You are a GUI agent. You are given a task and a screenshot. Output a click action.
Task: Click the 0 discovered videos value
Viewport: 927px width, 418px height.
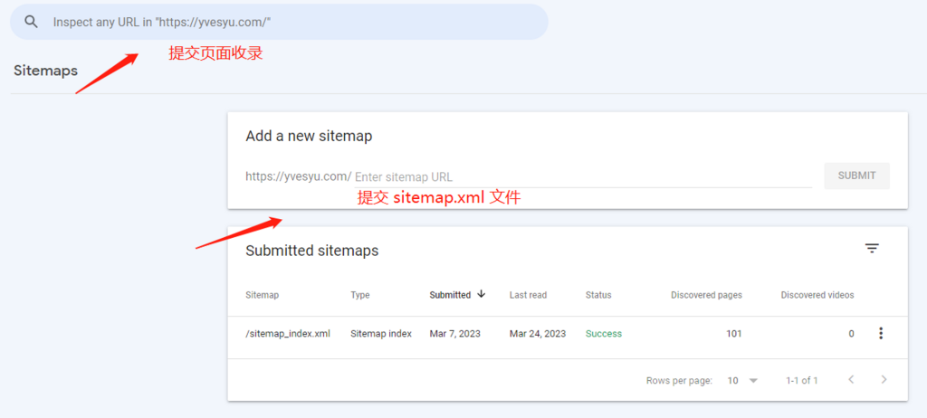click(x=851, y=334)
